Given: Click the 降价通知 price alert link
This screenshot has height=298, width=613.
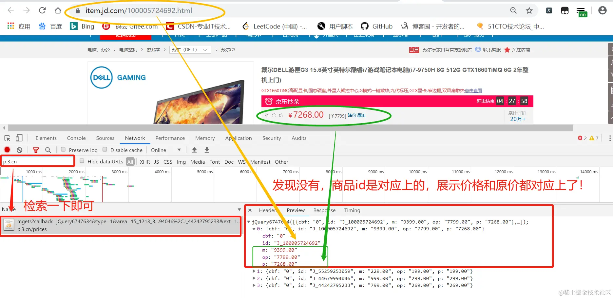Looking at the screenshot, I should click(x=356, y=115).
